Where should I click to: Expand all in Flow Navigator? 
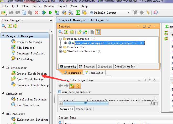point(15,26)
